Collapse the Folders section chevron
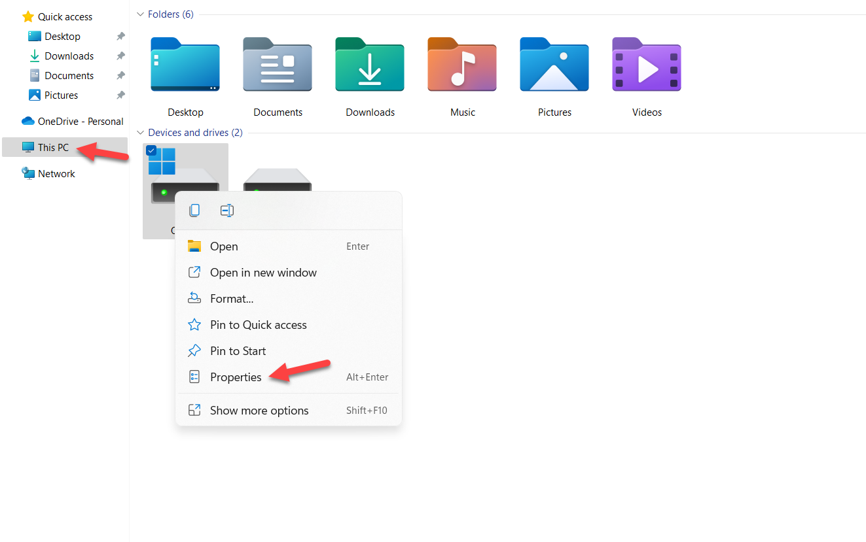The height and width of the screenshot is (542, 866). pos(140,14)
